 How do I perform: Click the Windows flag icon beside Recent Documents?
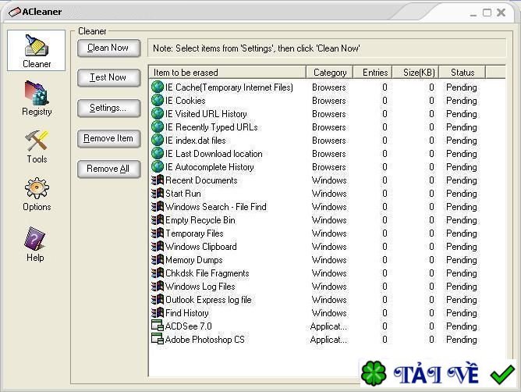158,180
